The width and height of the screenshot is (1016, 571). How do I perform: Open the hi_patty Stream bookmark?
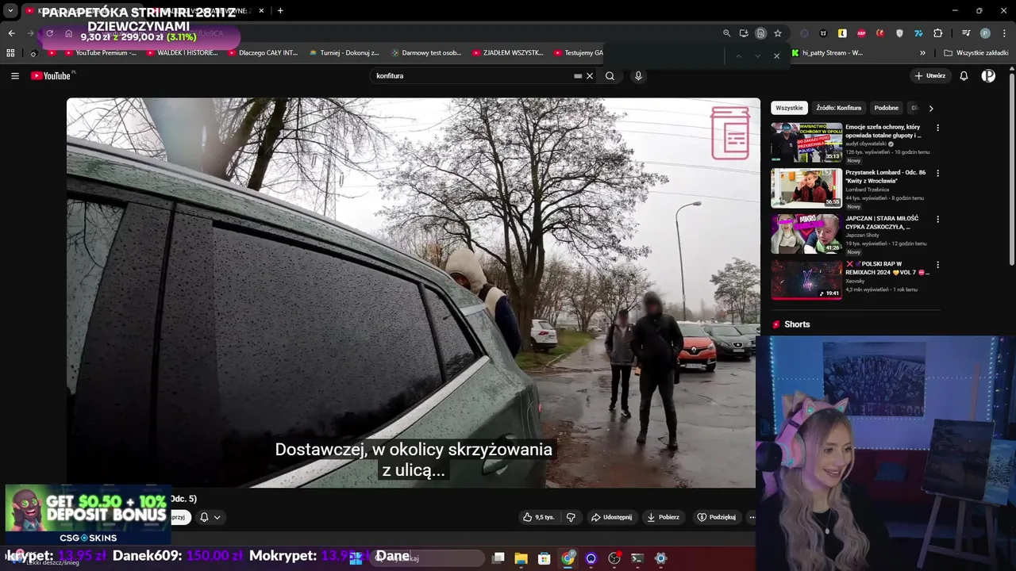pyautogui.click(x=825, y=53)
